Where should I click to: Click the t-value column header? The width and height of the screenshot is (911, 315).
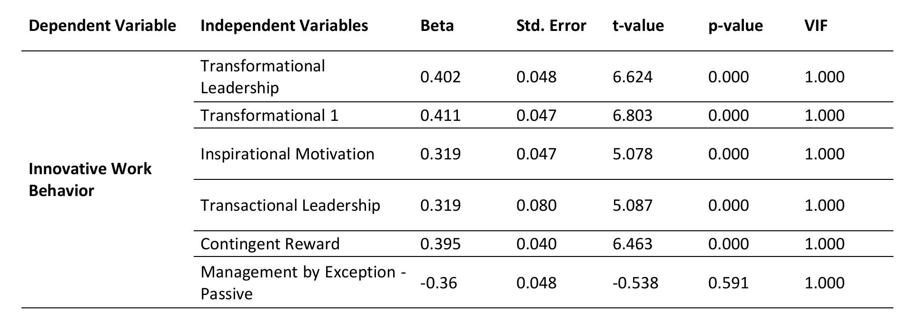point(638,25)
